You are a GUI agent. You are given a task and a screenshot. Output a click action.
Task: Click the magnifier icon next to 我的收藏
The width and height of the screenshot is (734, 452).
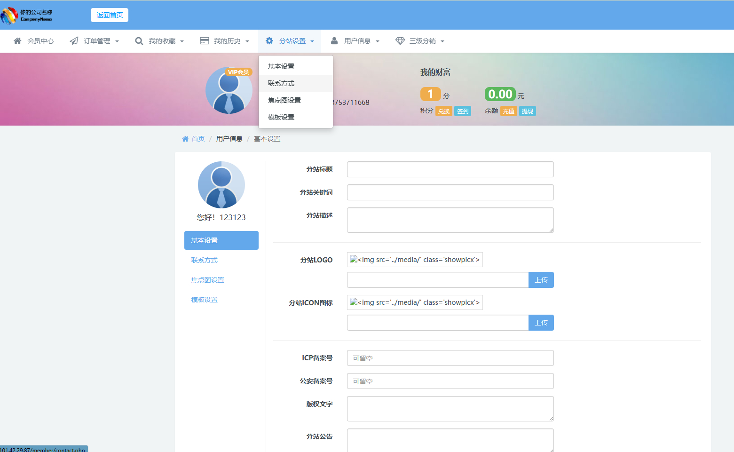(x=139, y=41)
